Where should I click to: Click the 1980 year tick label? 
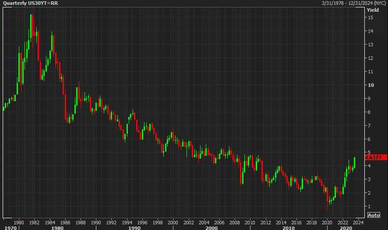[19, 223]
